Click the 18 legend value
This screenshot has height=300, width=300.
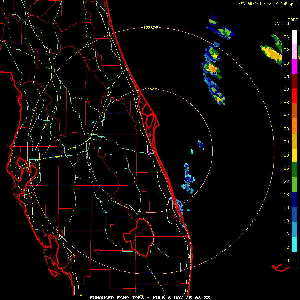tap(286, 195)
